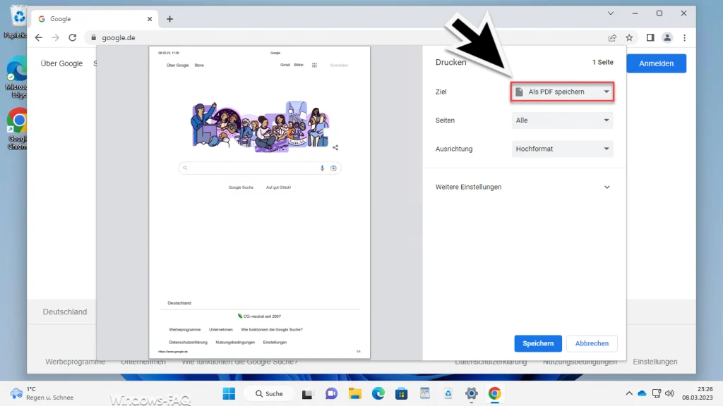Open the Über Google link
This screenshot has width=723, height=406.
tap(62, 63)
